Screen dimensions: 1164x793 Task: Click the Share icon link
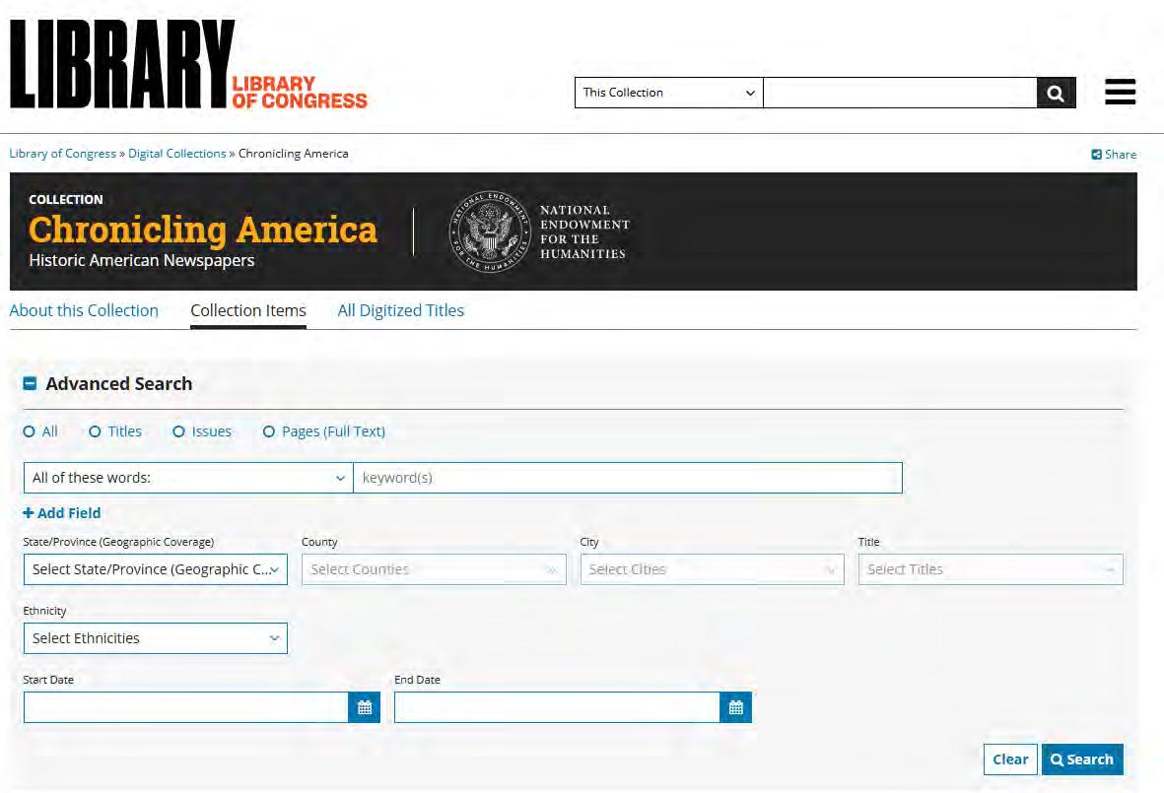[x=1114, y=155]
